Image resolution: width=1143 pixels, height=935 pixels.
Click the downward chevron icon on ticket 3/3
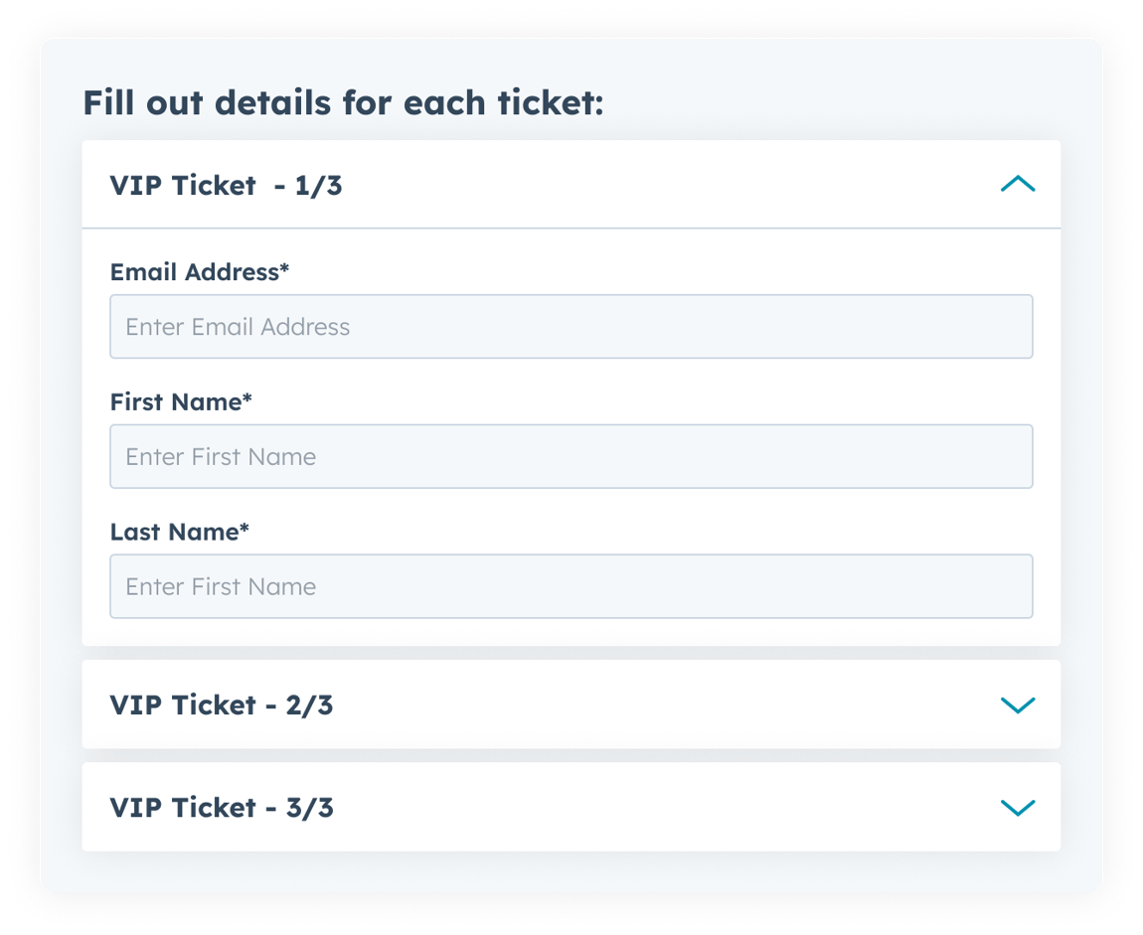[1018, 807]
